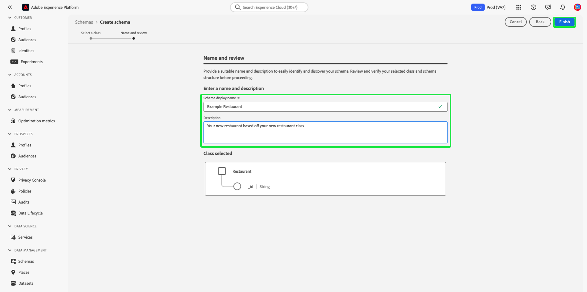Open Identities from the sidebar
The height and width of the screenshot is (292, 587).
pyautogui.click(x=26, y=51)
